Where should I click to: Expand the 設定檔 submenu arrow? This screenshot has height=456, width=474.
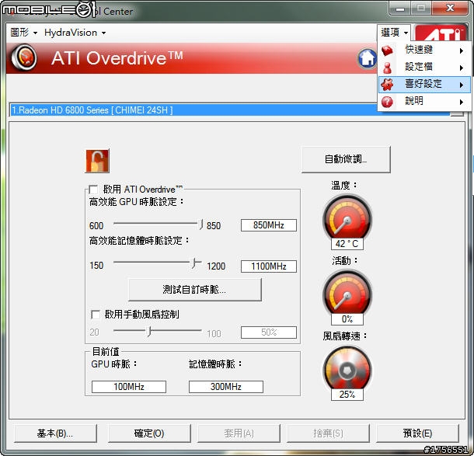point(462,68)
